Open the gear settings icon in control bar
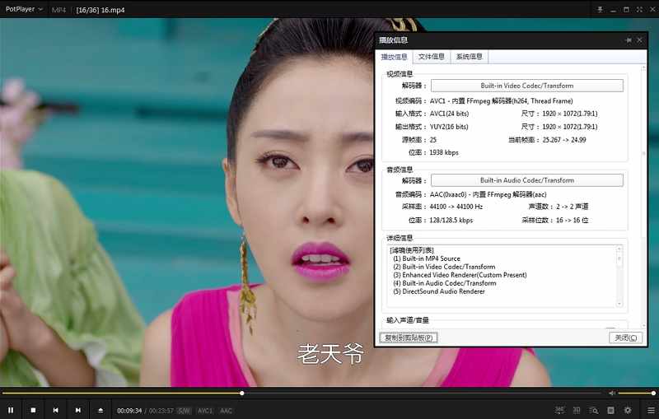The height and width of the screenshot is (419, 659). pyautogui.click(x=628, y=410)
